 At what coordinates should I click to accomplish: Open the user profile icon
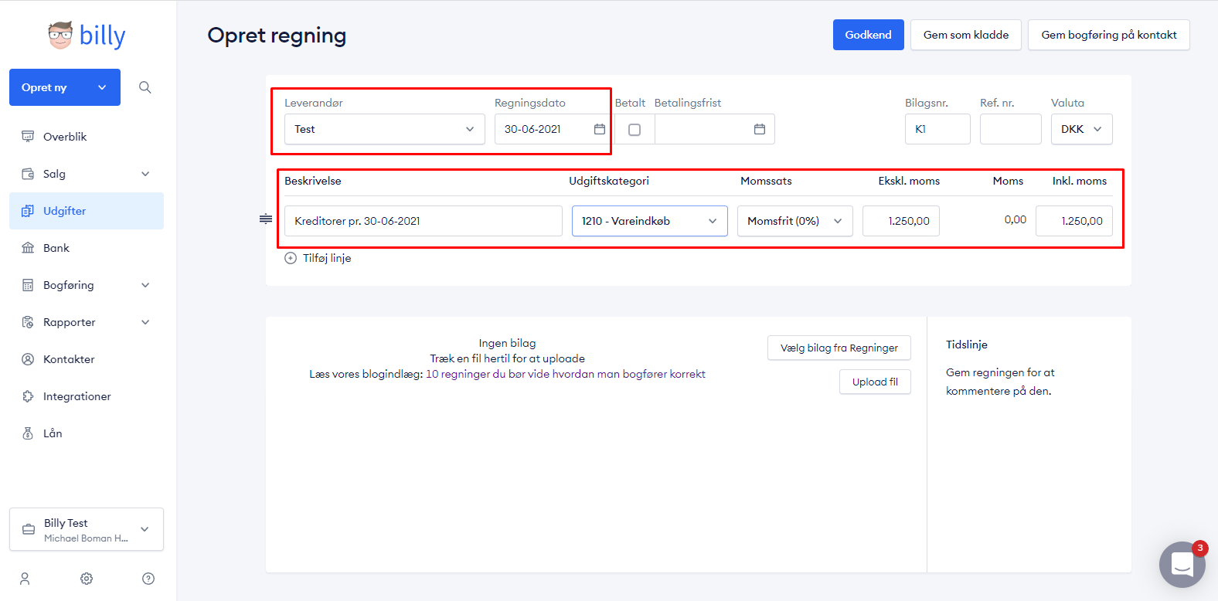pos(25,579)
